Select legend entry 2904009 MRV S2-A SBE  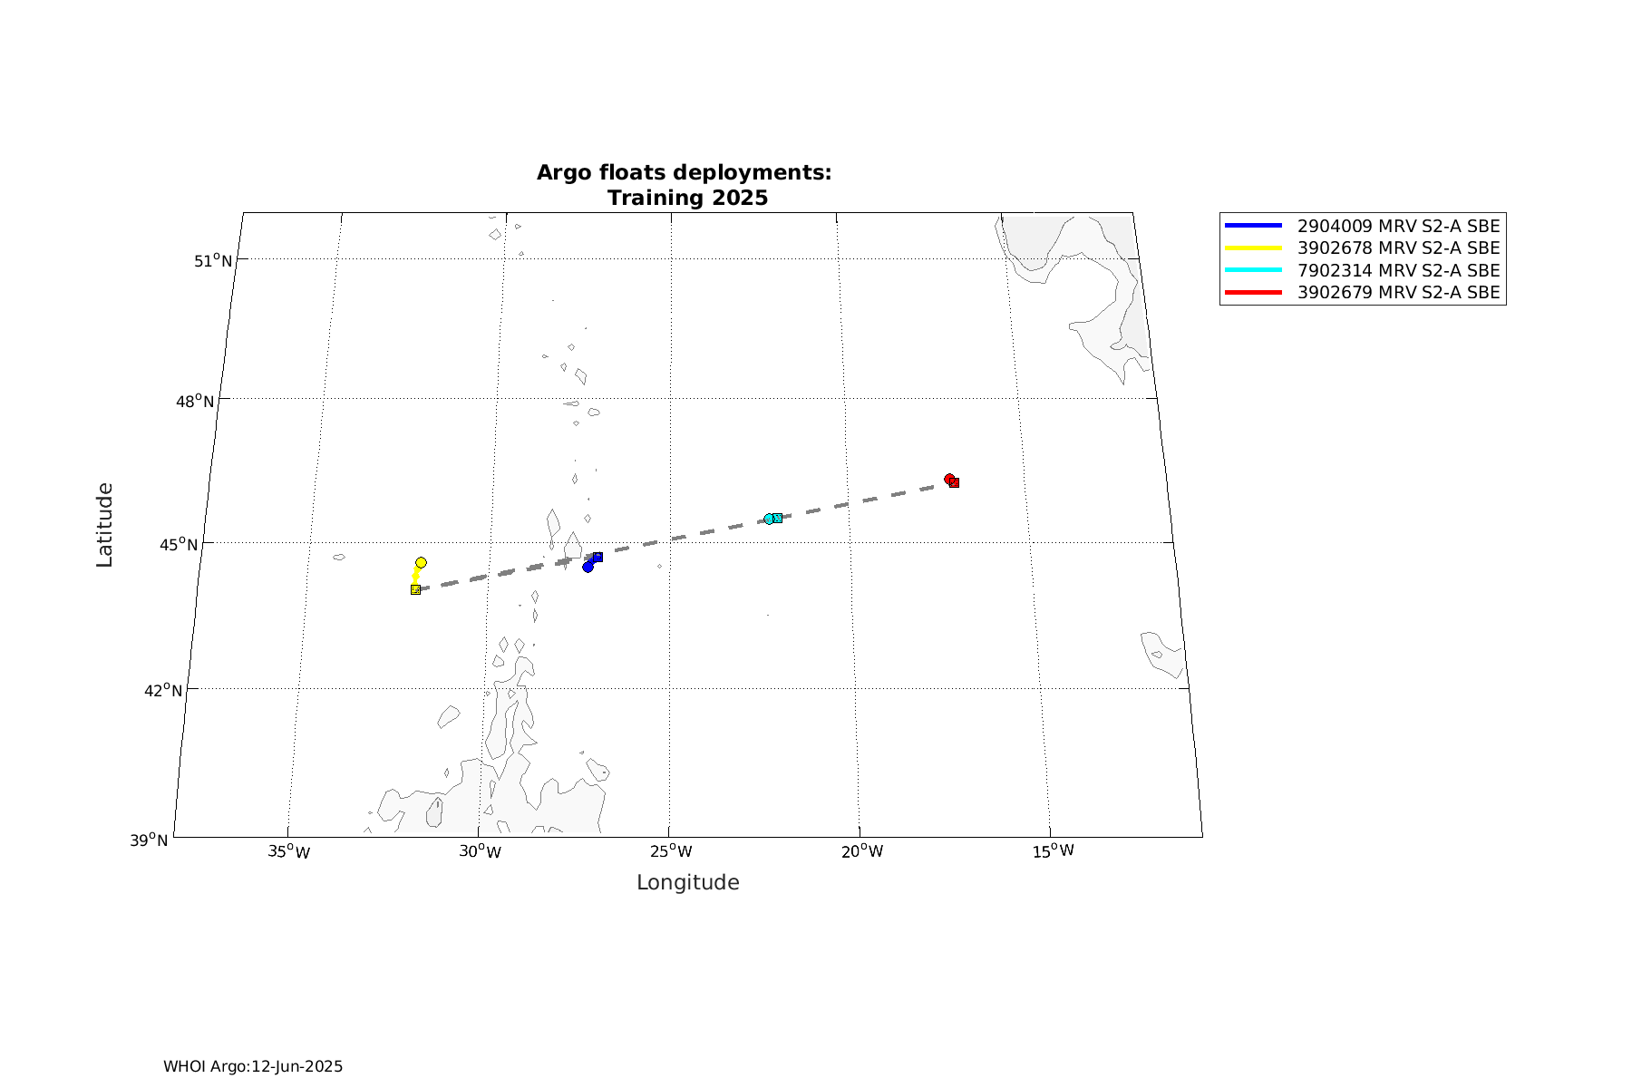1398,226
